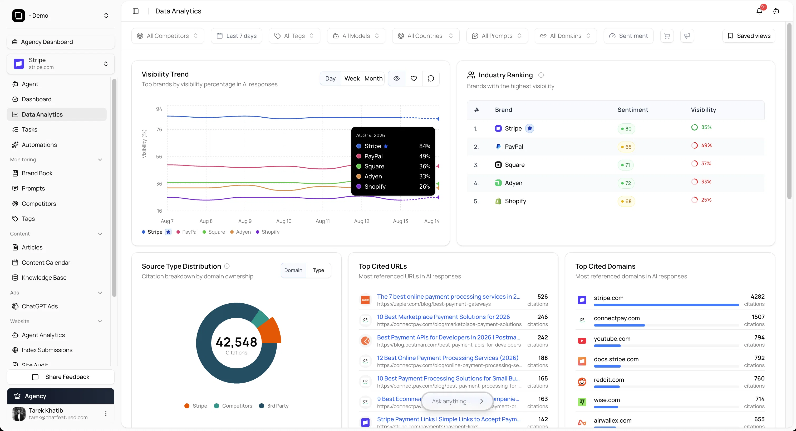796x431 pixels.
Task: Switch Source Type Distribution to Type tab
Action: point(318,270)
